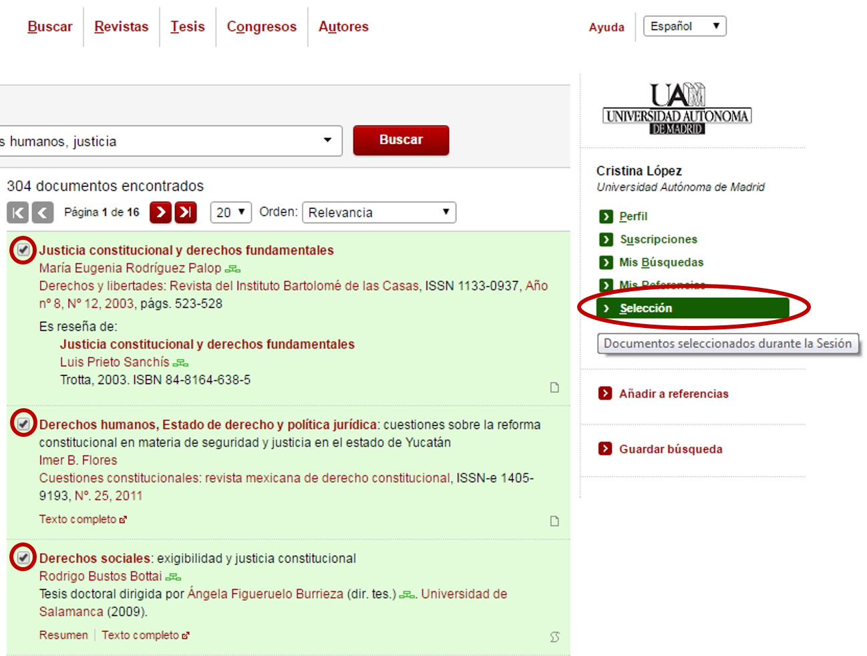Open the Revistas menu tab
Image resolution: width=867 pixels, height=656 pixels.
(x=122, y=27)
